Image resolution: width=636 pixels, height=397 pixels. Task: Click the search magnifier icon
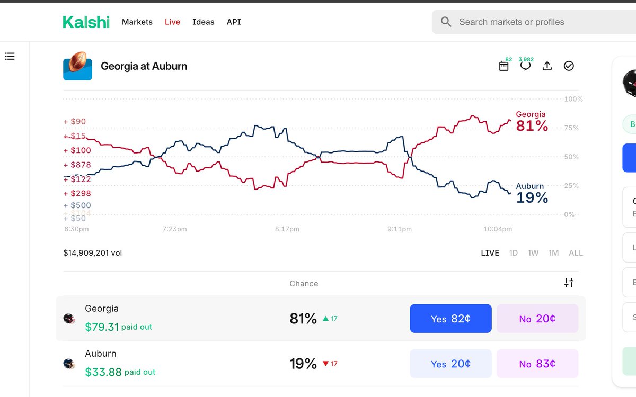[446, 22]
